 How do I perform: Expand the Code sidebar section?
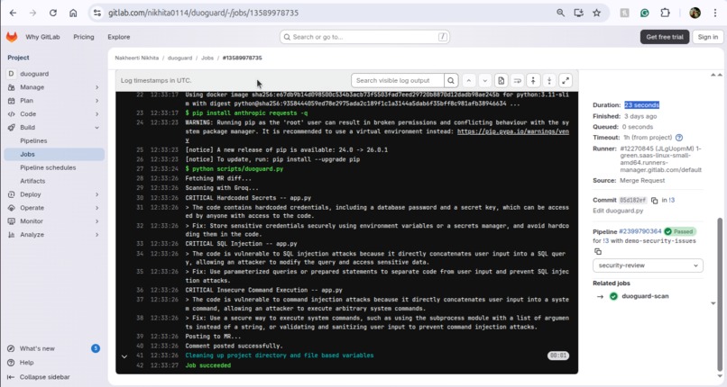[54, 113]
